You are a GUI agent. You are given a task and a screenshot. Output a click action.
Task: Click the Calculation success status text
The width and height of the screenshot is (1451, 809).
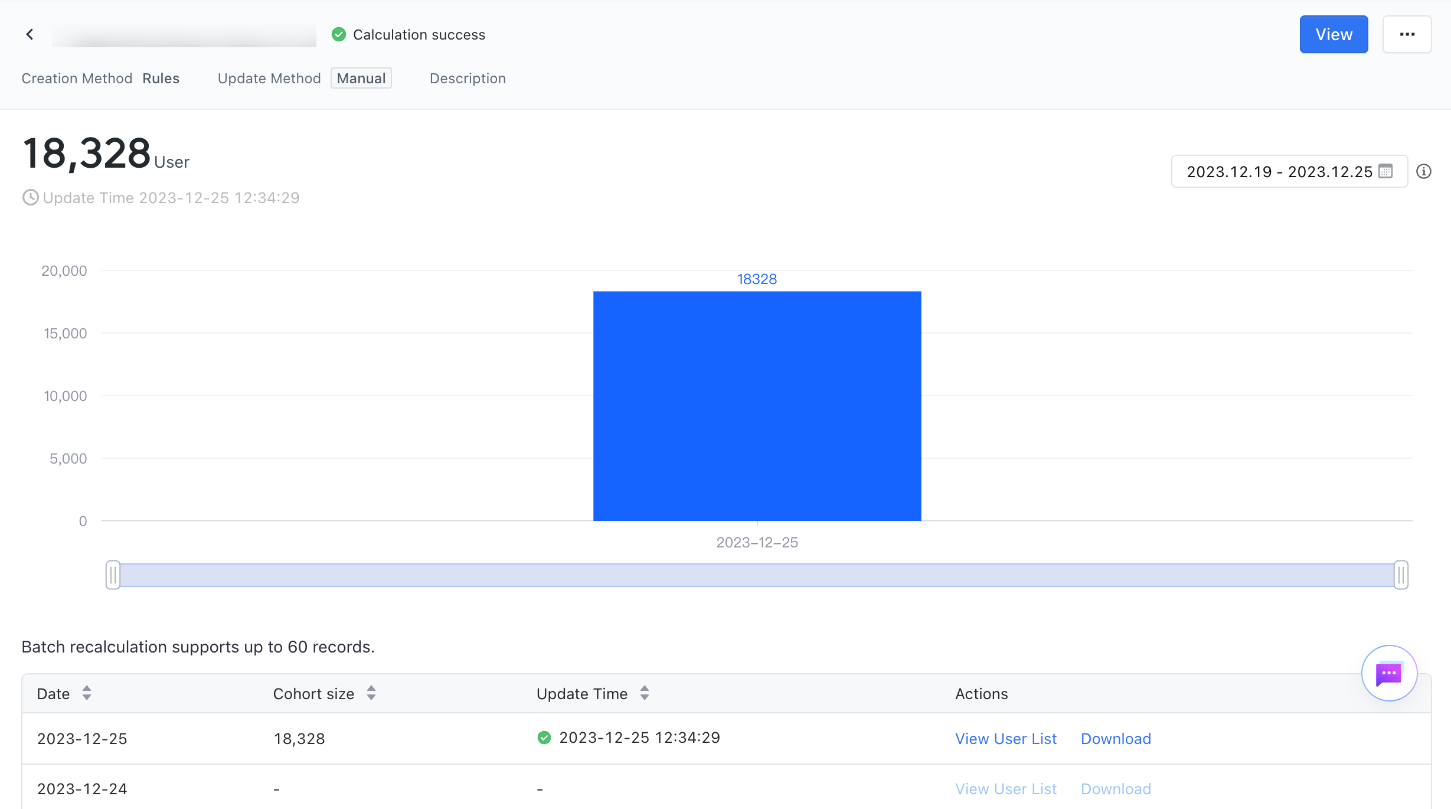point(419,34)
